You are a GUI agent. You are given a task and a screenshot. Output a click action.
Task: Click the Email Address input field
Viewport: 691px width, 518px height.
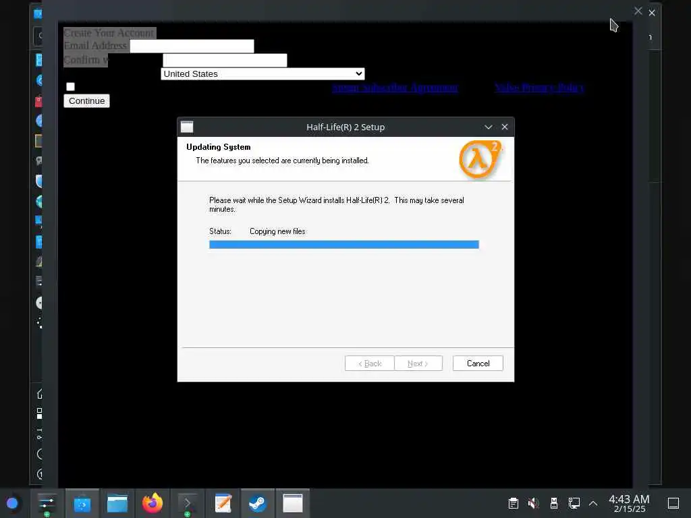[192, 46]
